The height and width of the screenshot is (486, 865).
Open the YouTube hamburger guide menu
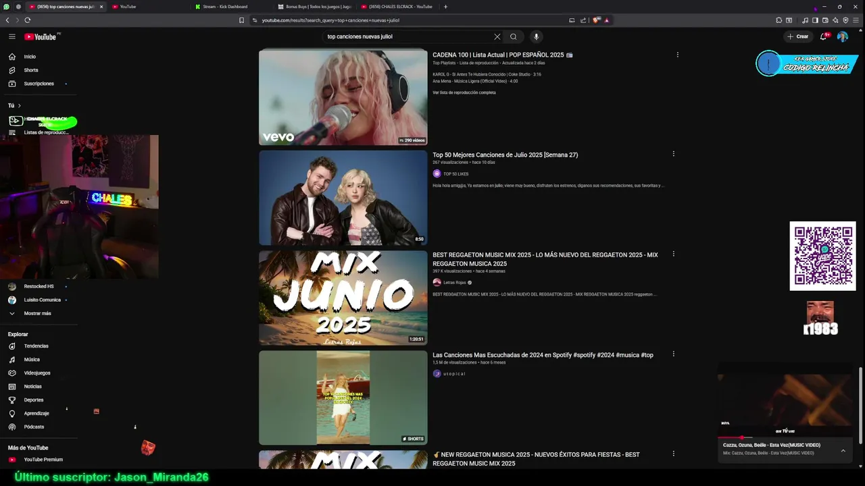pyautogui.click(x=11, y=36)
